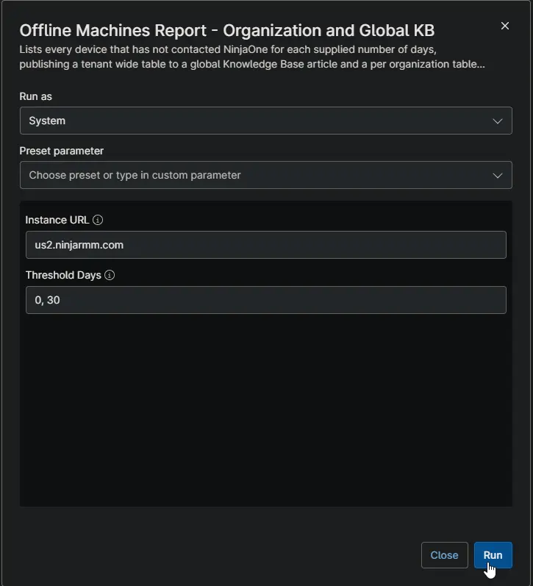Click the Preset parameter label

pyautogui.click(x=61, y=151)
